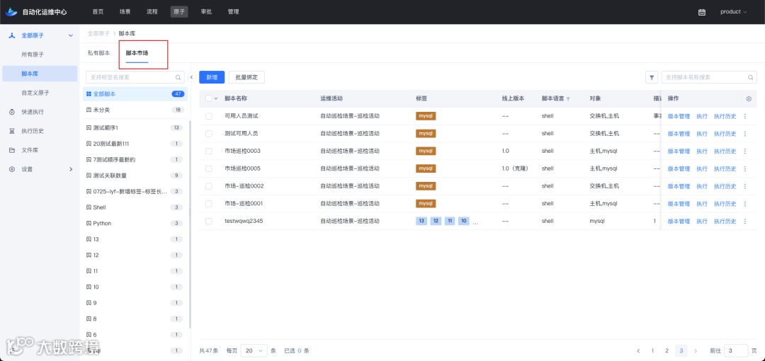The width and height of the screenshot is (765, 361).
Task: Click the tag icon beside 未分类
Action: (x=89, y=110)
